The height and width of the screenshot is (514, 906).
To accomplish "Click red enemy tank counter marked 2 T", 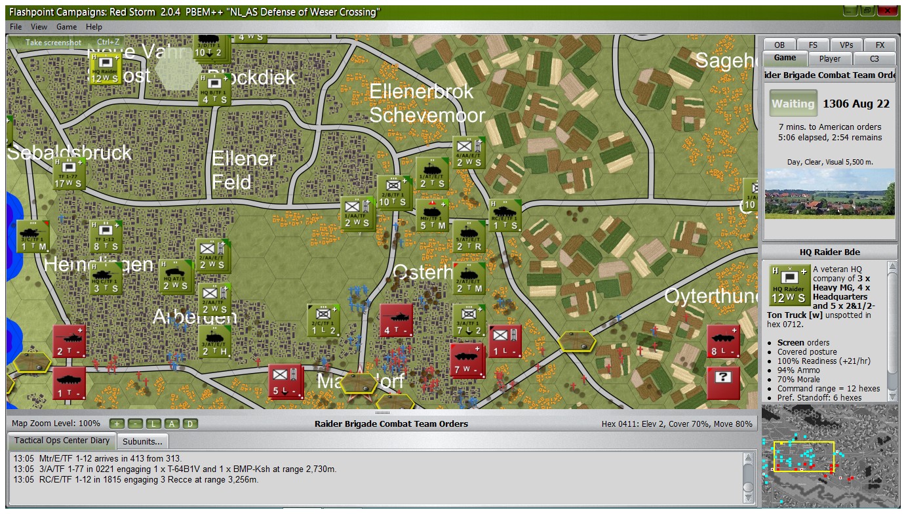I will (x=69, y=341).
